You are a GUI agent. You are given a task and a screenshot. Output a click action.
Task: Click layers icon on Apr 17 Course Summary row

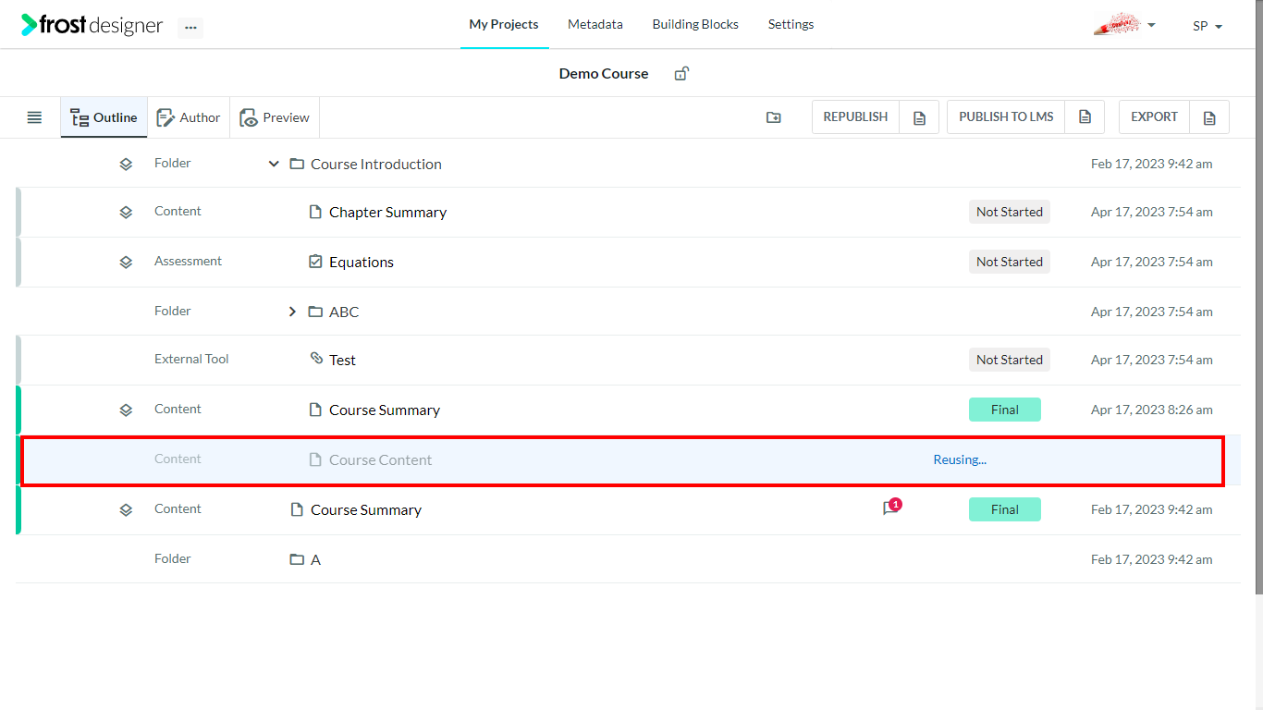[126, 410]
